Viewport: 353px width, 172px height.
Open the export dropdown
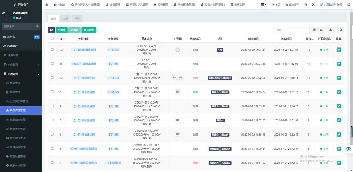click(331, 30)
